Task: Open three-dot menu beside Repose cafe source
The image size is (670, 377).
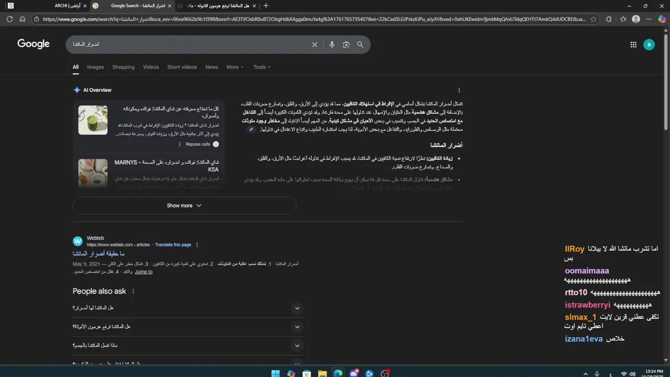Action: point(180,144)
